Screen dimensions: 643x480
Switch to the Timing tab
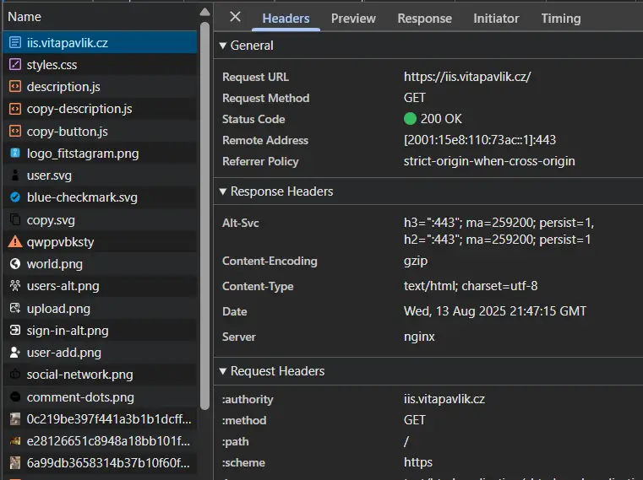pos(561,19)
